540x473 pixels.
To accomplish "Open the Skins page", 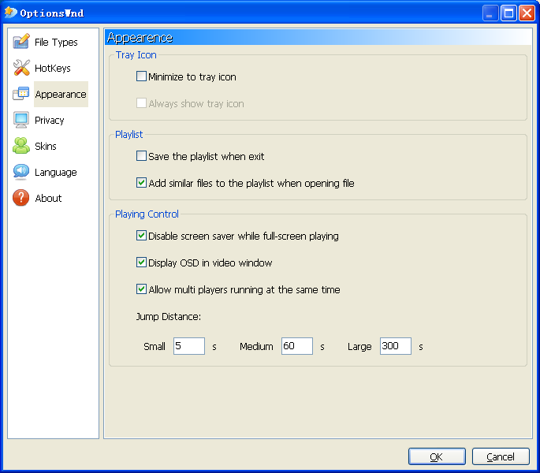I will click(46, 146).
